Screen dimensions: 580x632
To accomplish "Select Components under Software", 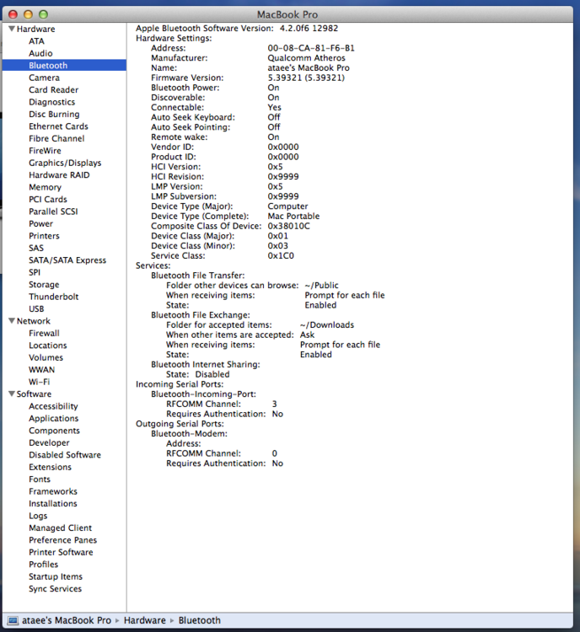I will (x=54, y=431).
